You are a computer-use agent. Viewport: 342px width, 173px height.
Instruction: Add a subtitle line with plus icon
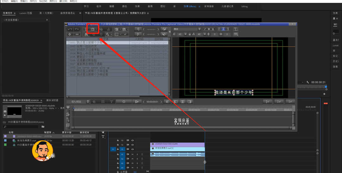pos(70,34)
